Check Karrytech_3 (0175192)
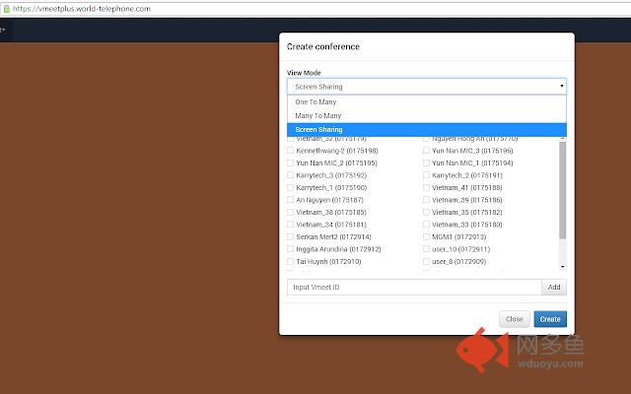Image resolution: width=631 pixels, height=394 pixels. click(x=290, y=175)
